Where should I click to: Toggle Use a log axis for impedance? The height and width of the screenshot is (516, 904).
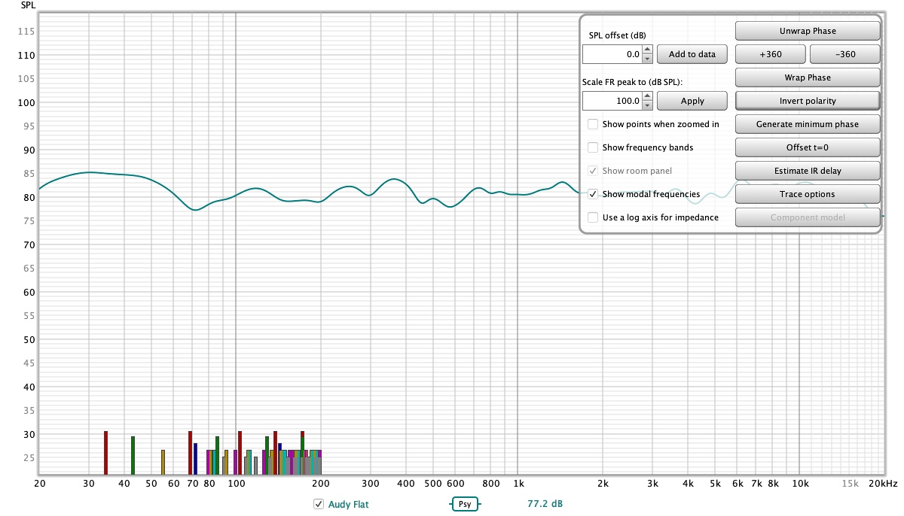click(593, 217)
